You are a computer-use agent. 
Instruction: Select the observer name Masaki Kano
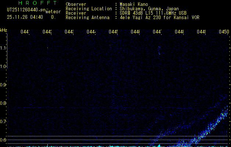coord(134,4)
